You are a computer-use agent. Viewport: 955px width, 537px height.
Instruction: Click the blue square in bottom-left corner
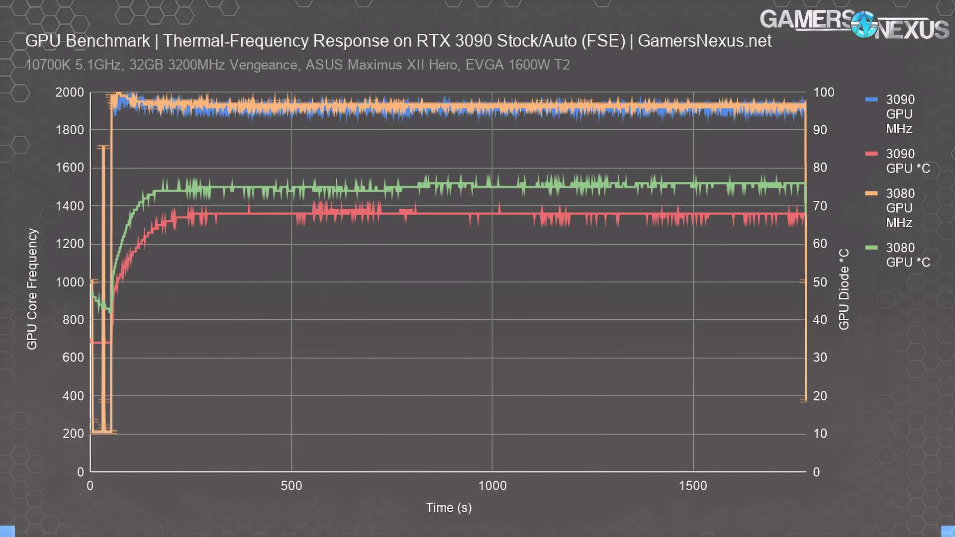(x=7, y=531)
